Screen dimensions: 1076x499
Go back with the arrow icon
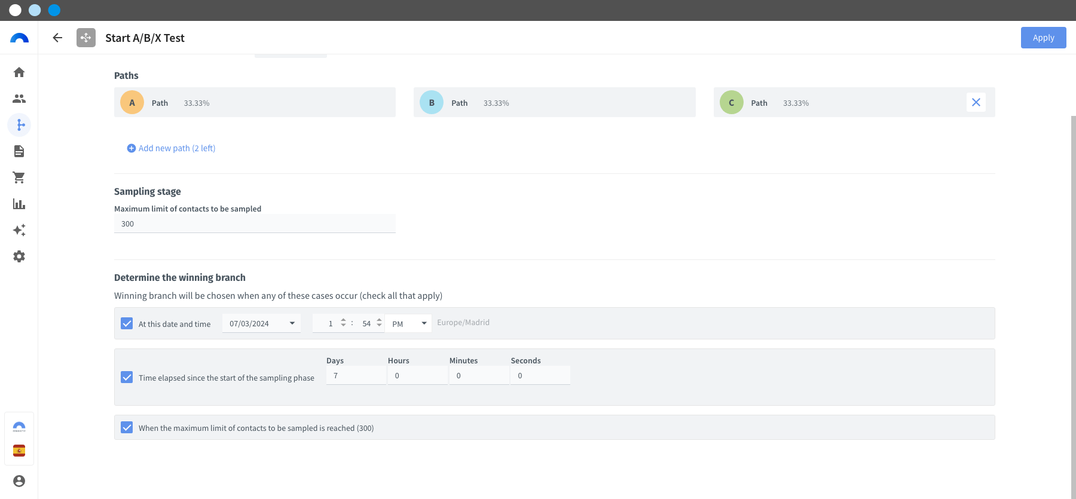coord(57,38)
